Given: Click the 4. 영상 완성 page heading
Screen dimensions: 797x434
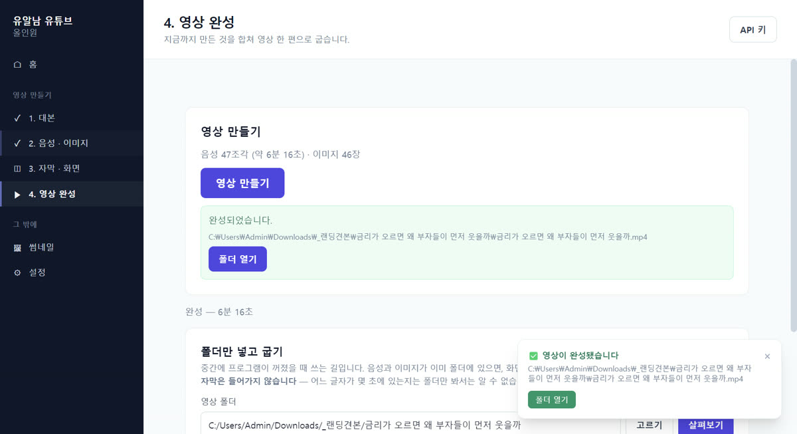Looking at the screenshot, I should 199,23.
